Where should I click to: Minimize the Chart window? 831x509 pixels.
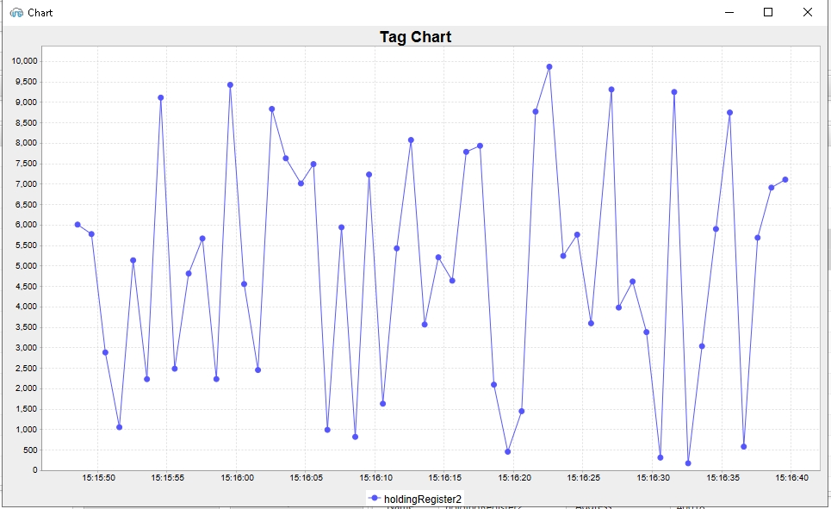[729, 13]
